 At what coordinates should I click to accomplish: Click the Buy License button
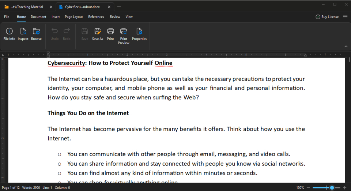tap(327, 17)
